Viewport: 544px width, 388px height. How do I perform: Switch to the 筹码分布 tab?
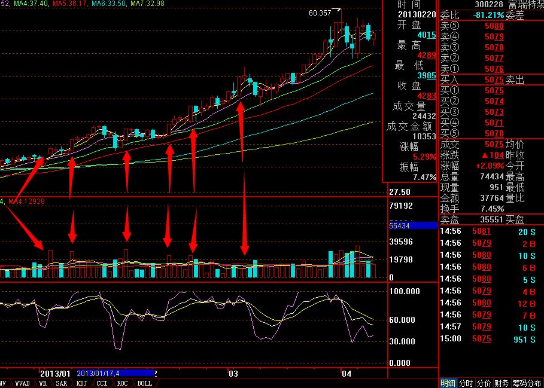pyautogui.click(x=526, y=383)
